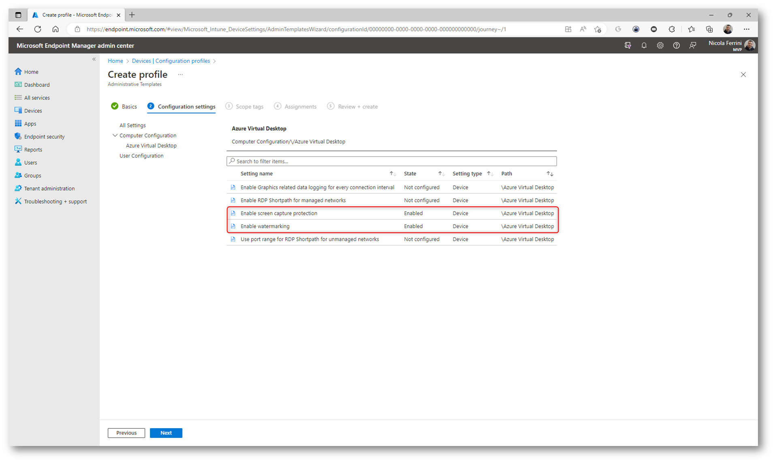Click the browser read aloud icon
Viewport: 775px width, 463px height.
[x=583, y=29]
